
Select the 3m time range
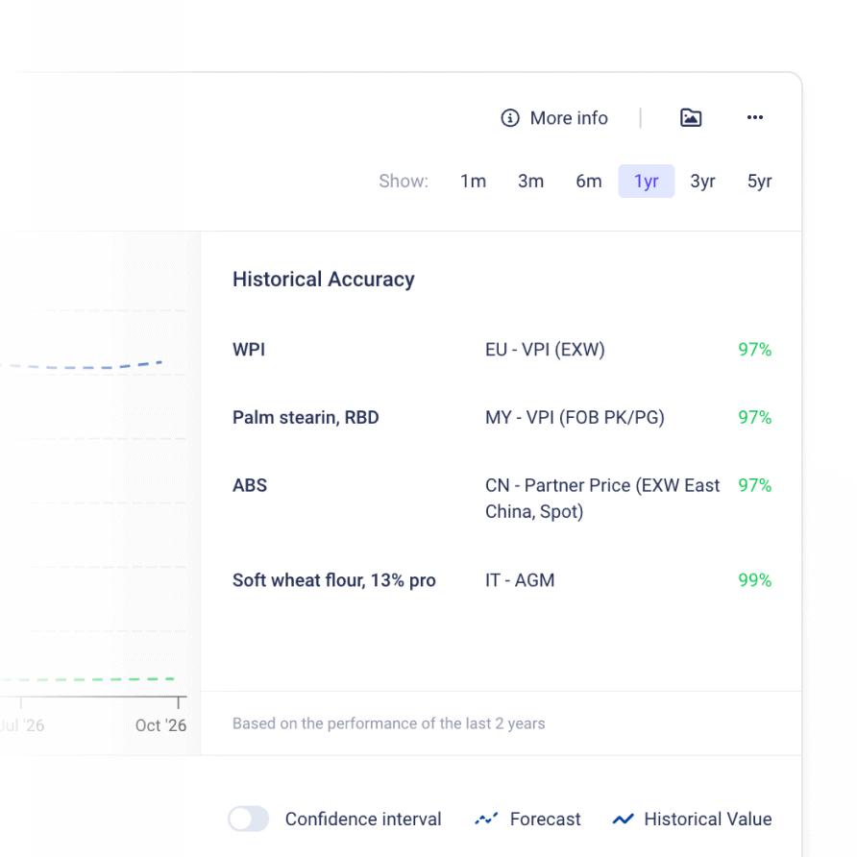[x=530, y=182]
